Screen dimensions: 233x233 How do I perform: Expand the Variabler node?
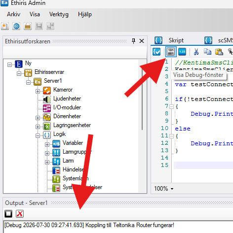(47, 144)
